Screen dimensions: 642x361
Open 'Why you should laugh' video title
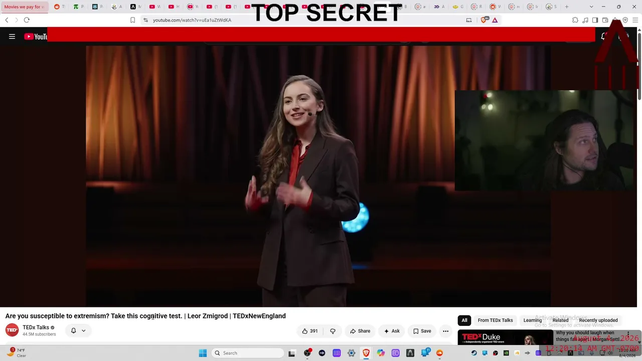pyautogui.click(x=588, y=336)
